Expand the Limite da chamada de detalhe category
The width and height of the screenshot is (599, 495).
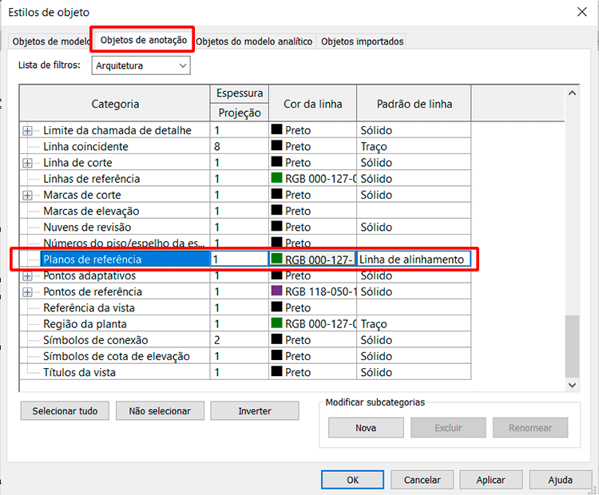tap(28, 131)
